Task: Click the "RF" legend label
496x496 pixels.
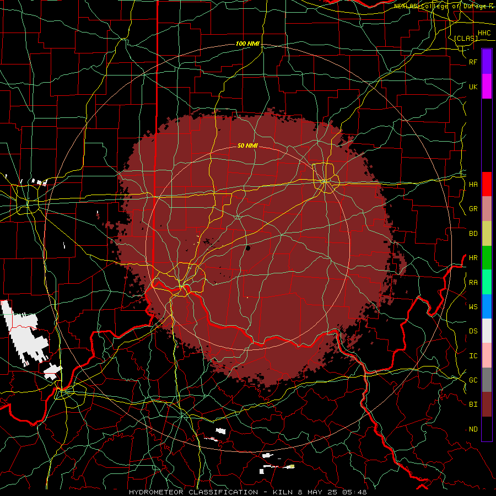Action: coord(473,62)
